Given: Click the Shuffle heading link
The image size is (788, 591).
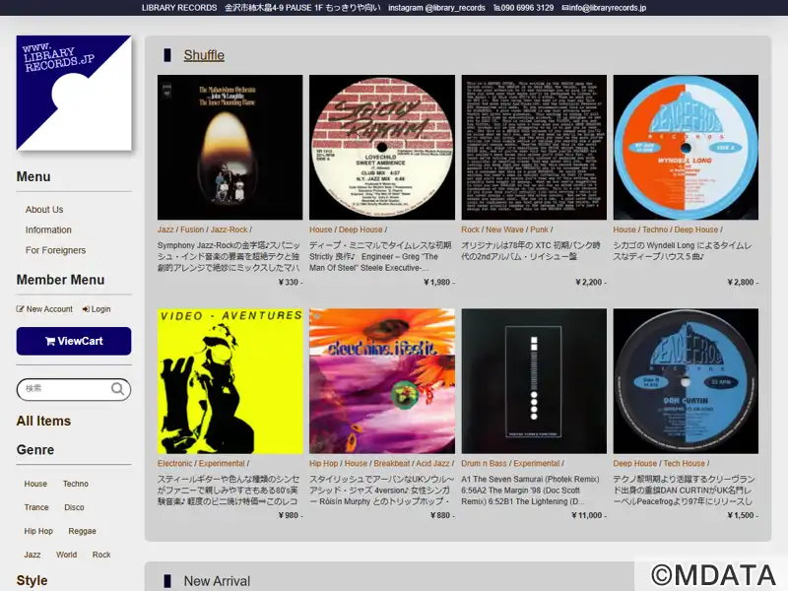Looking at the screenshot, I should 204,55.
